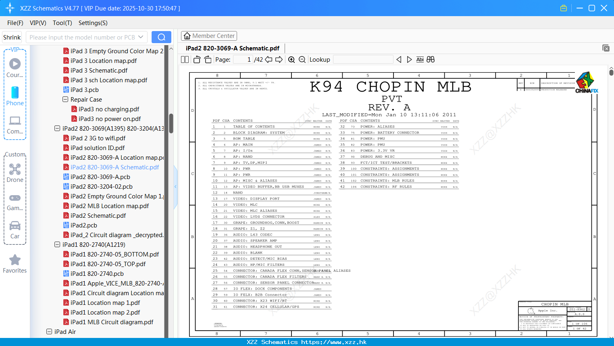
Task: Open Favorites star
Action: pos(15,264)
